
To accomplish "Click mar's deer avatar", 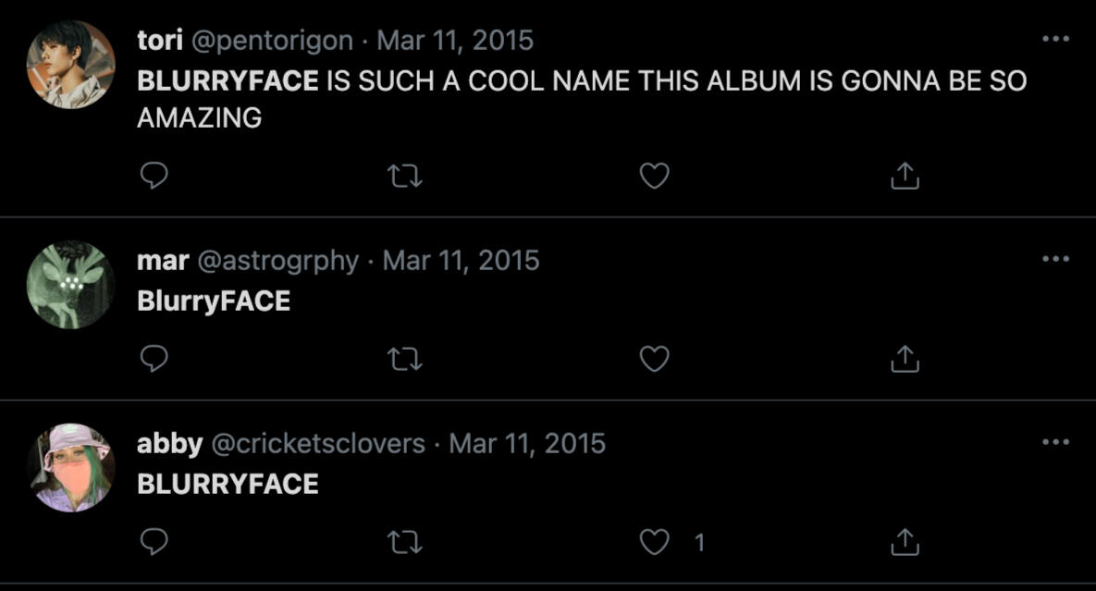I will pyautogui.click(x=71, y=285).
